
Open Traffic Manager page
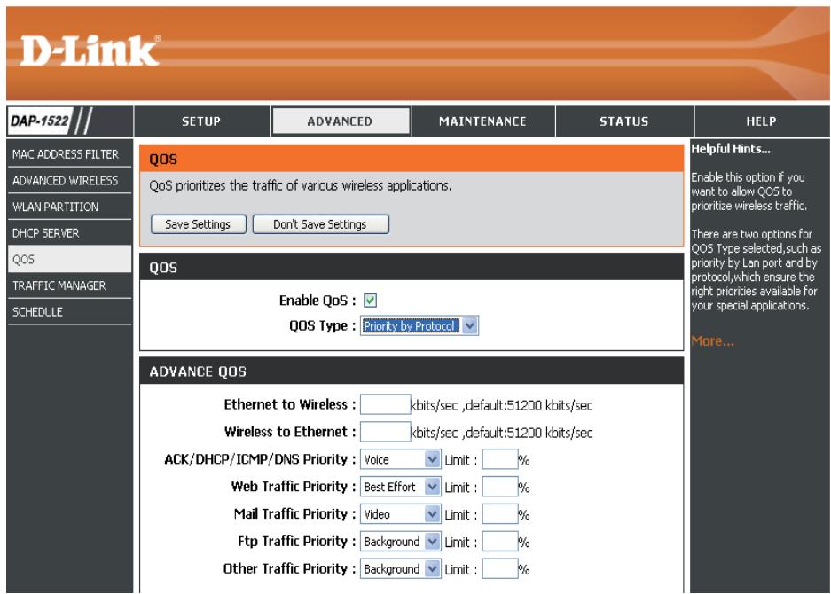click(x=69, y=285)
